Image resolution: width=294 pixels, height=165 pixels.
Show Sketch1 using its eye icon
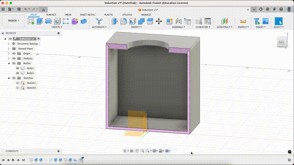click(18, 83)
